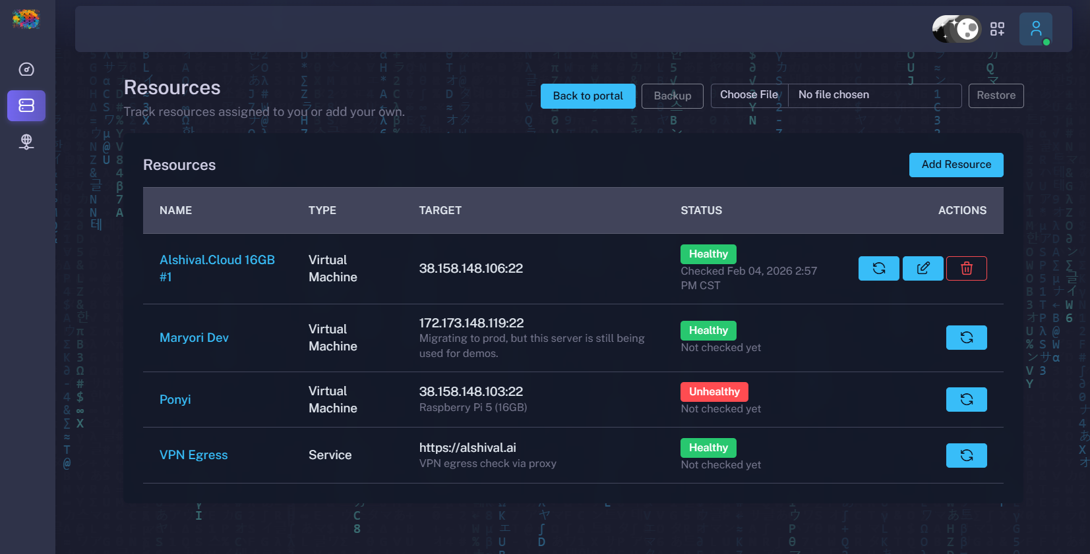Click the Add Resource button
The height and width of the screenshot is (554, 1090).
(955, 165)
